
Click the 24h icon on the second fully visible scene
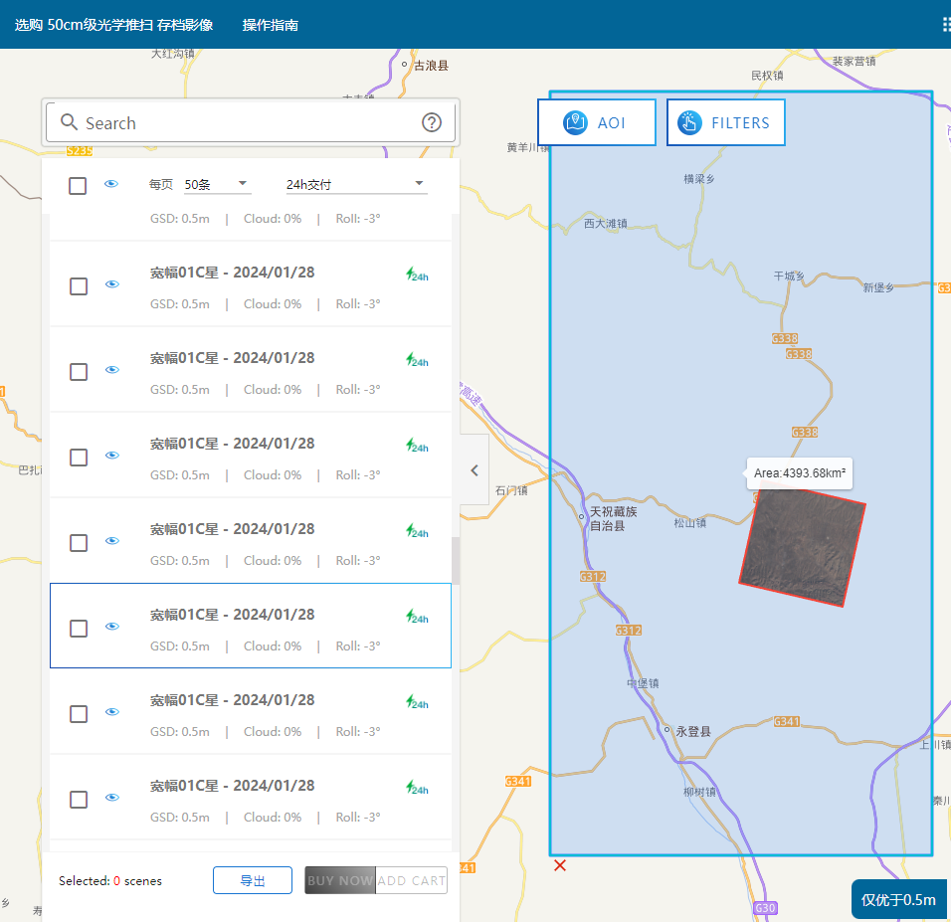coord(417,360)
